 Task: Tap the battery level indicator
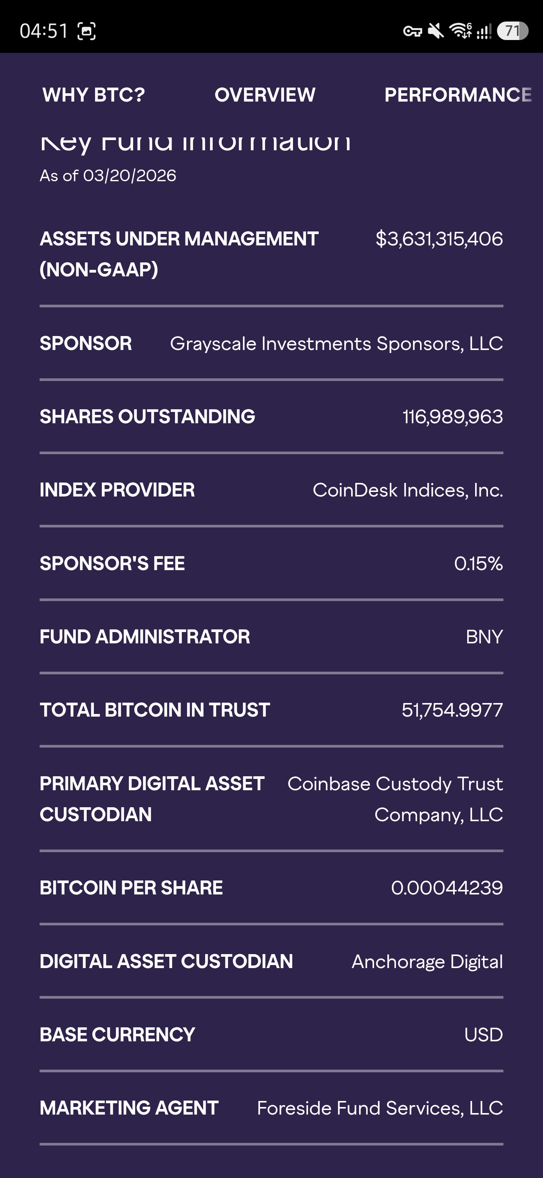tap(512, 31)
